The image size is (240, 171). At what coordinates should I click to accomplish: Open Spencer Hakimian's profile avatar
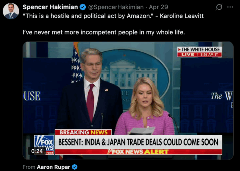click(11, 11)
